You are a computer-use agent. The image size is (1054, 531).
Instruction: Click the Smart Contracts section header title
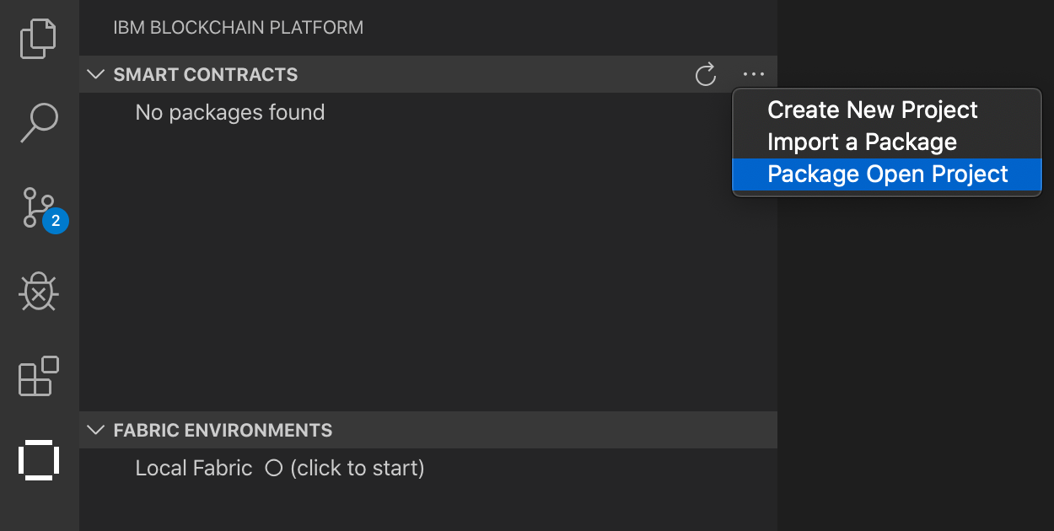coord(206,75)
